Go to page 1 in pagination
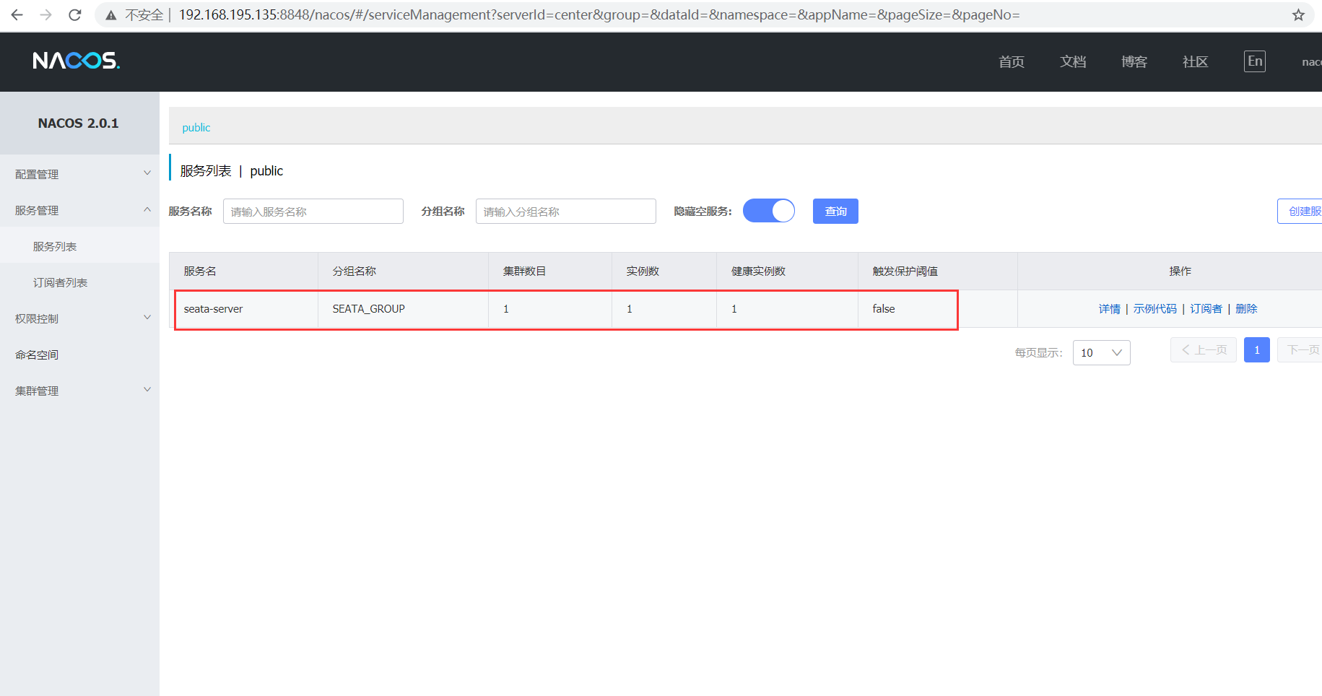The width and height of the screenshot is (1322, 696). point(1257,350)
